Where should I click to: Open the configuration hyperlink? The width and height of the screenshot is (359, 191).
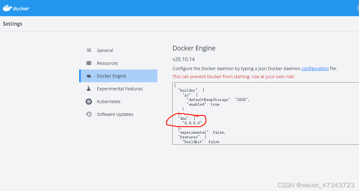(315, 69)
